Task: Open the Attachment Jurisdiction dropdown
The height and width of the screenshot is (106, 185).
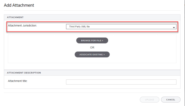Action: point(121,27)
